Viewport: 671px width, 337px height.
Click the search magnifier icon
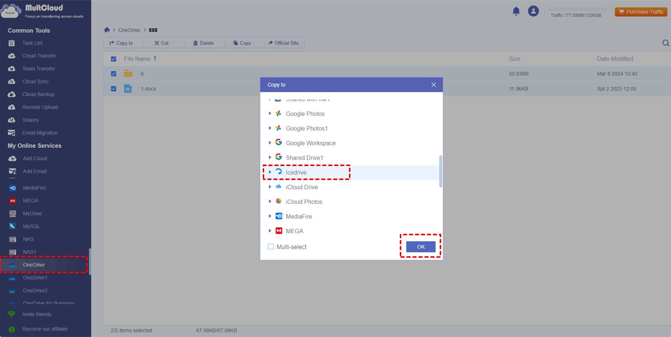coord(666,43)
